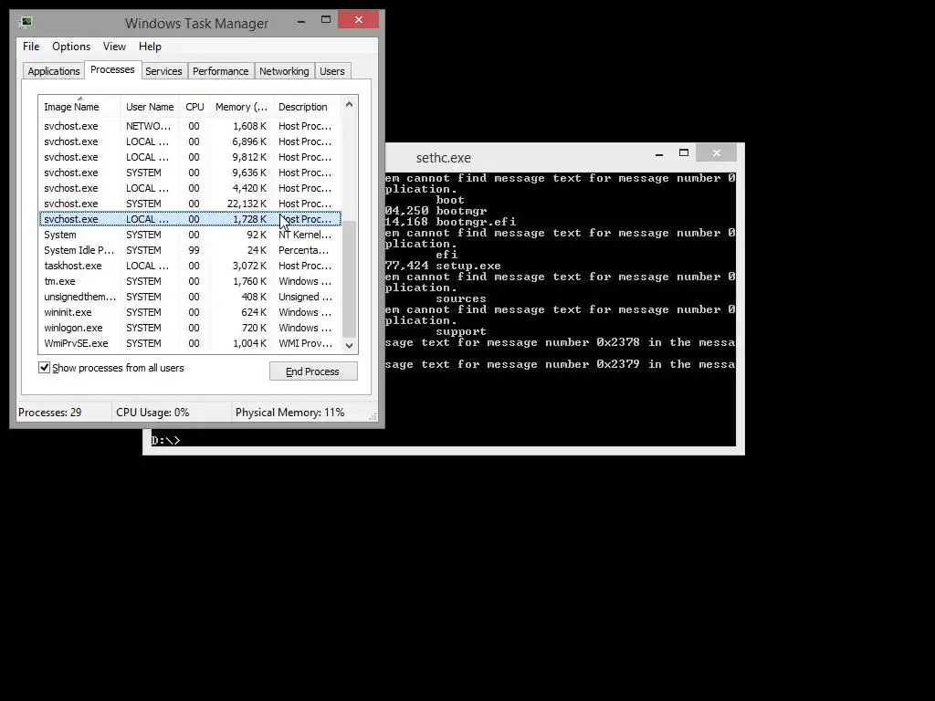Viewport: 935px width, 701px height.
Task: Click the process list scrollbar thumb
Action: [x=350, y=277]
